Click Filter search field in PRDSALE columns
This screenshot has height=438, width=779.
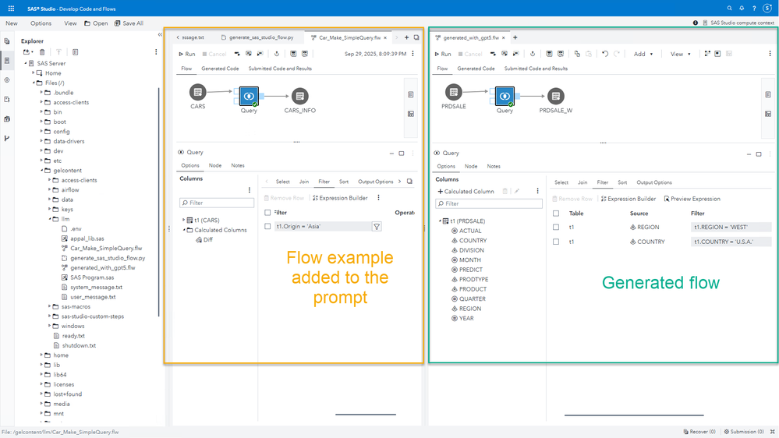(489, 203)
